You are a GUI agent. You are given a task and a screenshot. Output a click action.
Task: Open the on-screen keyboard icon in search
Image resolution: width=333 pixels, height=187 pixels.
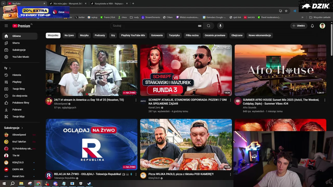200,26
